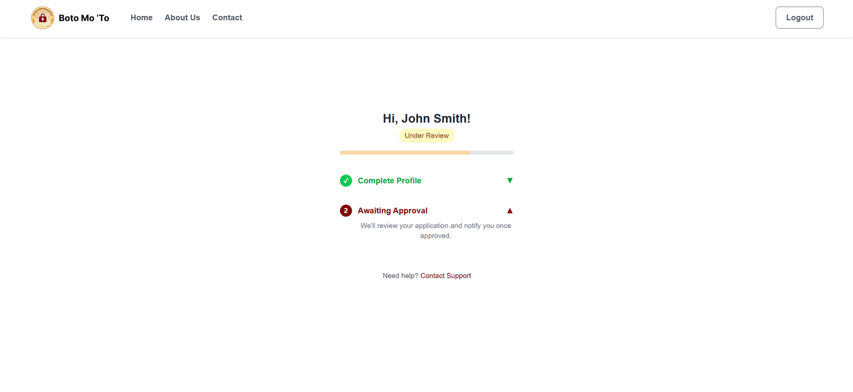Click the green checkmark step icon
853x392 pixels.
(x=346, y=181)
